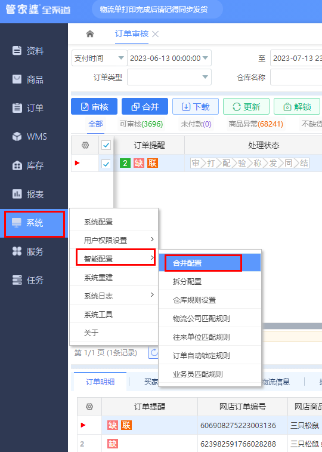This screenshot has width=322, height=452.
Task: Open the 订单类型 dropdown
Action: point(169,77)
